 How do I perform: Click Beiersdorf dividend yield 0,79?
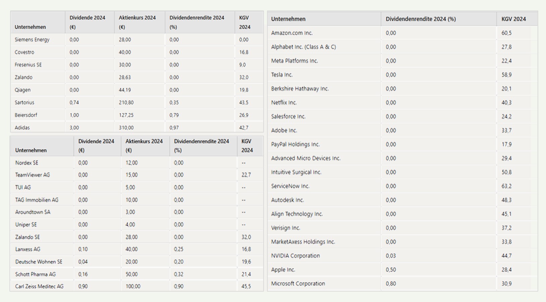coord(174,115)
